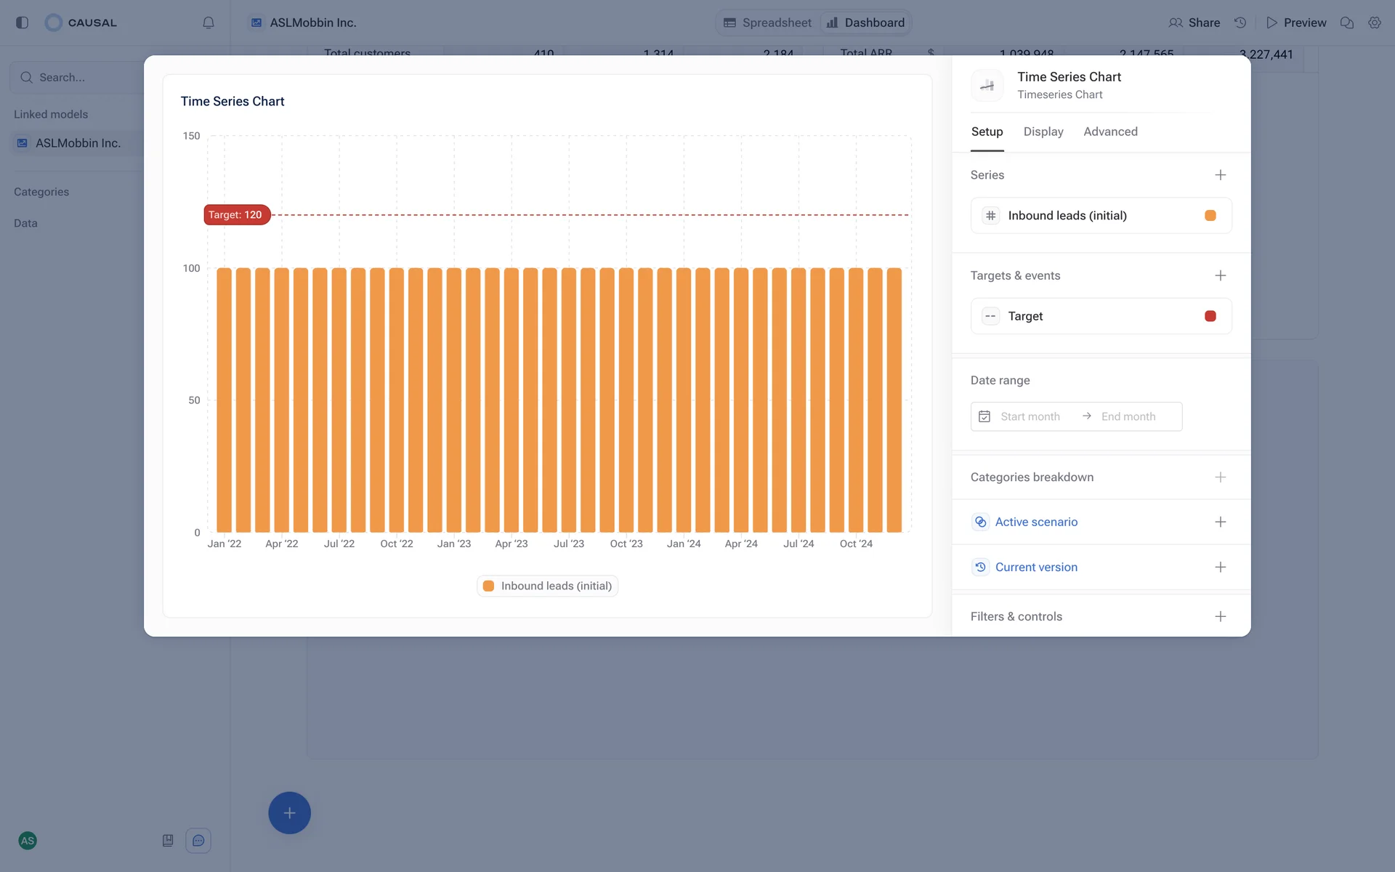Click the Share button
The width and height of the screenshot is (1395, 872).
1194,23
